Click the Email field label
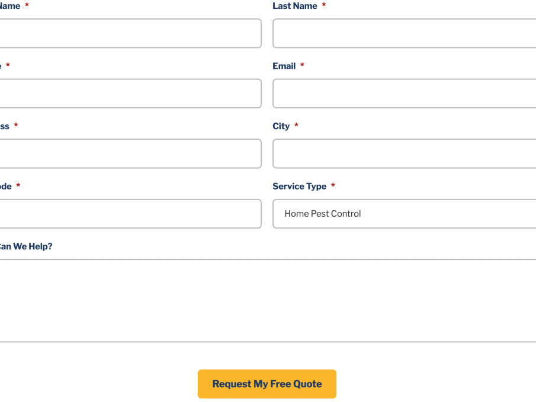This screenshot has height=402, width=536. pos(284,66)
